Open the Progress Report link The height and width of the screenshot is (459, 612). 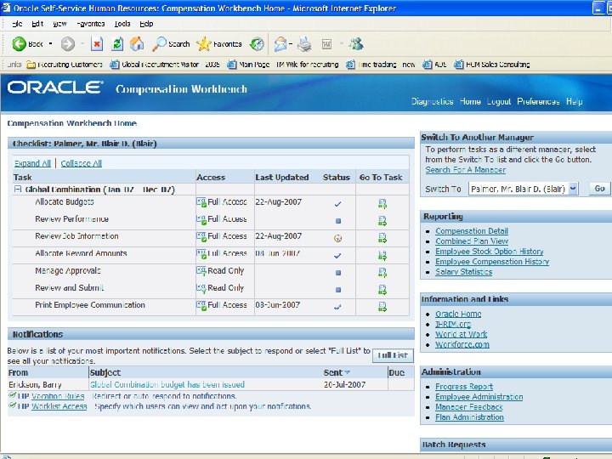click(464, 387)
